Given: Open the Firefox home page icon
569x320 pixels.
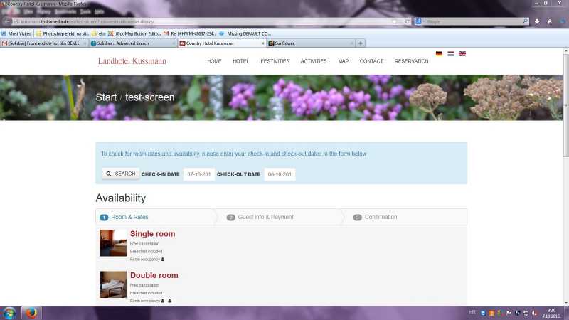Looking at the screenshot, I should point(550,21).
